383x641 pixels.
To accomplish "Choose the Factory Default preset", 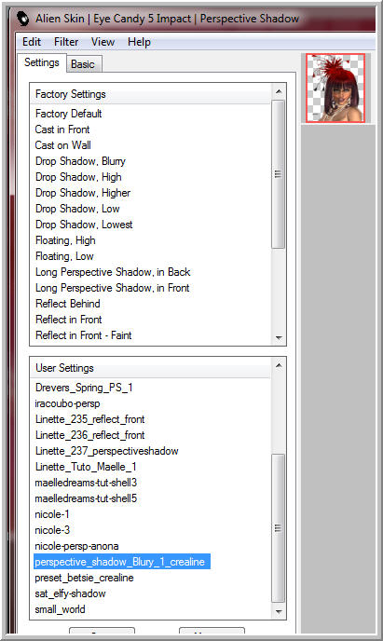I will tap(69, 114).
